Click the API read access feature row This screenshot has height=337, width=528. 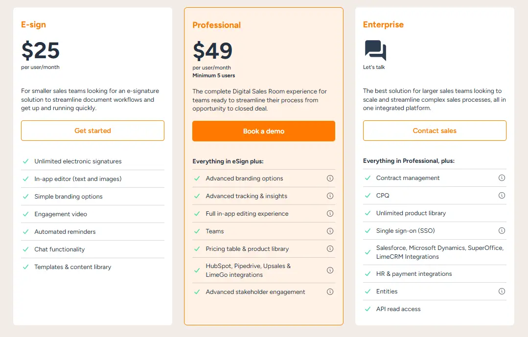tap(435, 309)
